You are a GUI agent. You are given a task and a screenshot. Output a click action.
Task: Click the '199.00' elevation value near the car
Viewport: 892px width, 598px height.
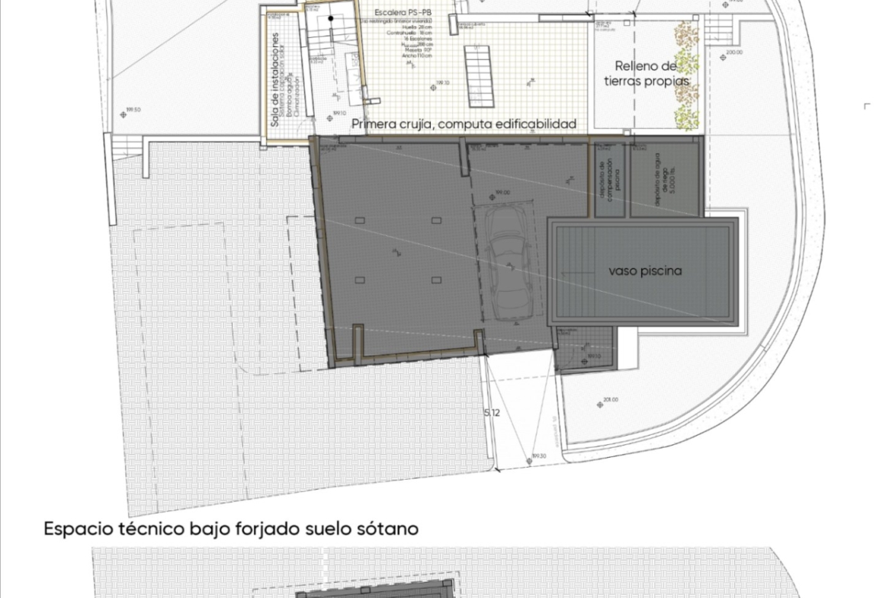[503, 193]
